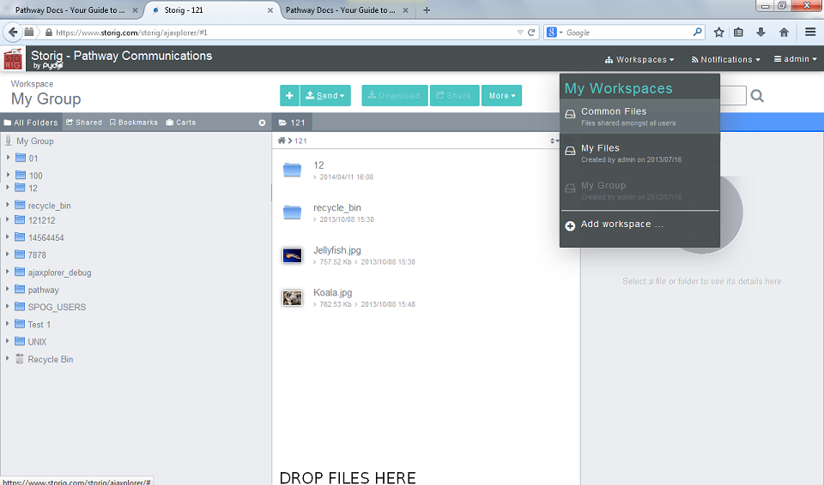
Task: Click the bookmark star icon in browser
Action: click(719, 32)
